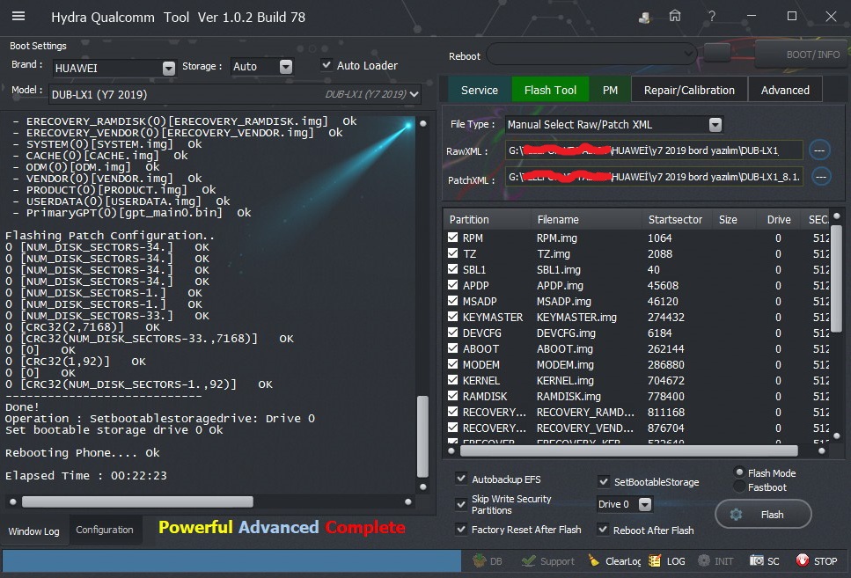
Task: Click the small button next to Reboot dropdown
Action: (x=717, y=53)
